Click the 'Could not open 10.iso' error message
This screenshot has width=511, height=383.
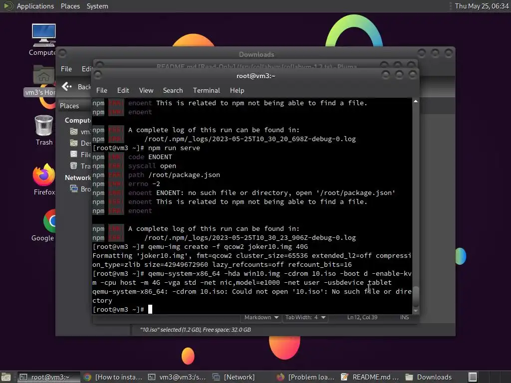(x=252, y=296)
